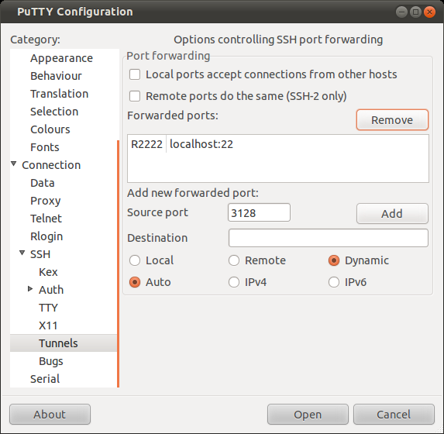The width and height of the screenshot is (444, 434).
Task: Collapse the Connection tree node arrow
Action: (14, 164)
